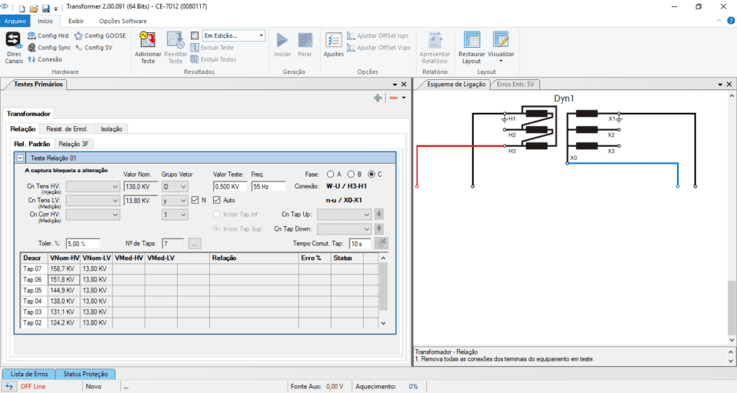737x393 pixels.
Task: Select phase A radio button
Action: (330, 174)
